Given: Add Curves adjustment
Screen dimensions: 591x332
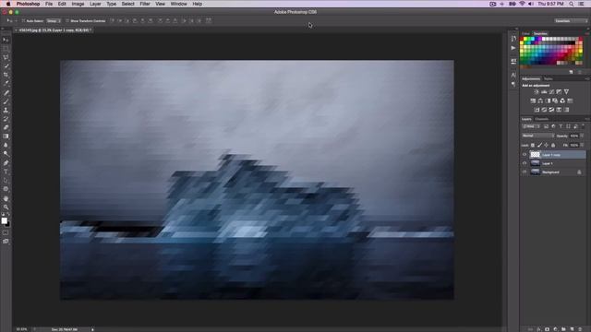Looking at the screenshot, I should pyautogui.click(x=551, y=92).
